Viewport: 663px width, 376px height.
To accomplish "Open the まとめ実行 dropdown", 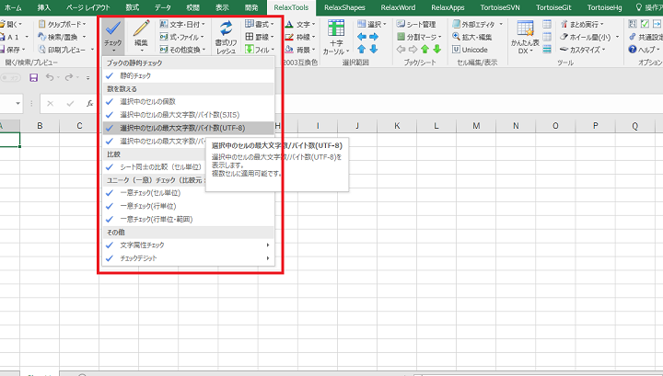I will coord(582,25).
